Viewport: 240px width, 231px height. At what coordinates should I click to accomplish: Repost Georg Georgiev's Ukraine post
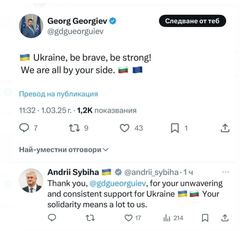coord(74,128)
